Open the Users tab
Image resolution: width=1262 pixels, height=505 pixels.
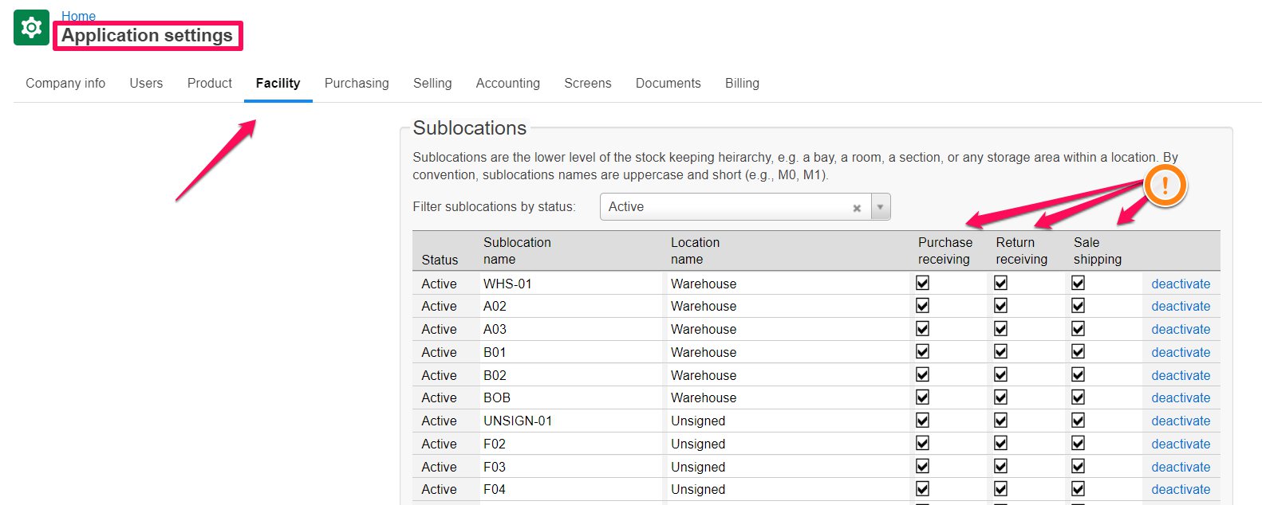pos(146,83)
